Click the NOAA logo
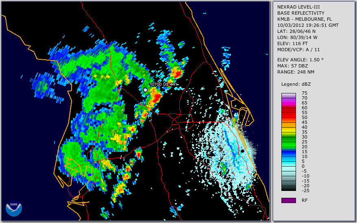The image size is (357, 223). [14, 208]
